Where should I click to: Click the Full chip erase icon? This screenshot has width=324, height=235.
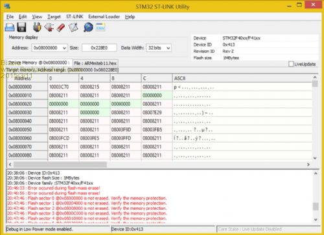coord(61,27)
